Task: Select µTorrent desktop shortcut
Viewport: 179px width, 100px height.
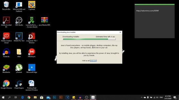Action: (x=19, y=69)
